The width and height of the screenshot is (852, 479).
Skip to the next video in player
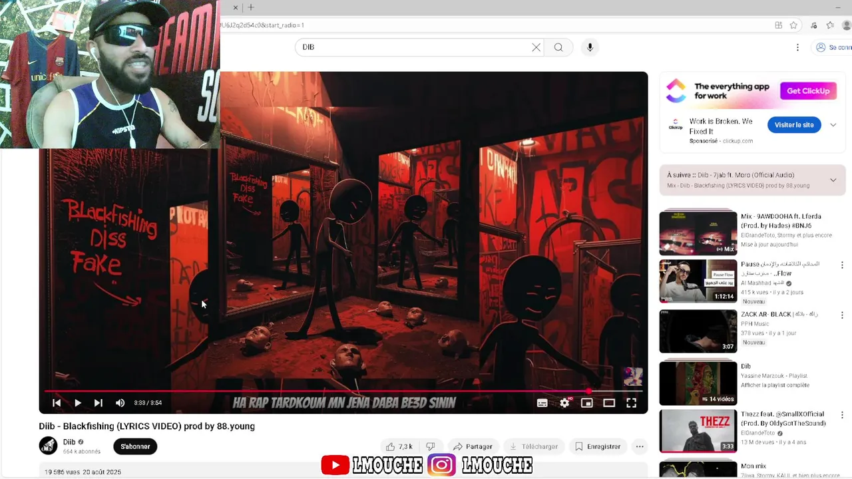point(99,402)
